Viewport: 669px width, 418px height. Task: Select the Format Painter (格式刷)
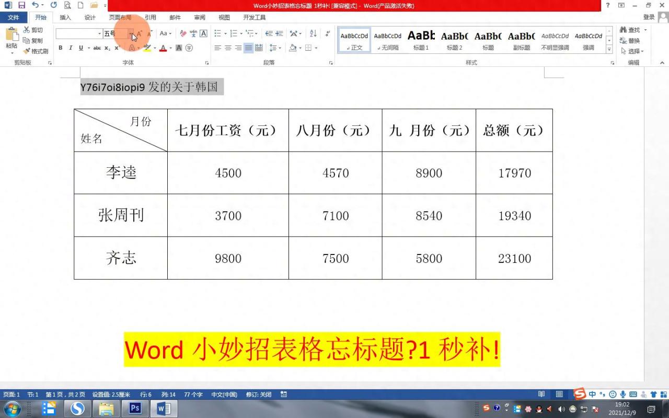click(36, 51)
